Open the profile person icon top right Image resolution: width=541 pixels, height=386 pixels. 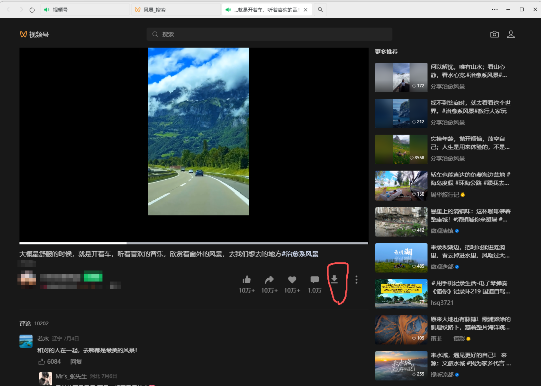(x=511, y=34)
